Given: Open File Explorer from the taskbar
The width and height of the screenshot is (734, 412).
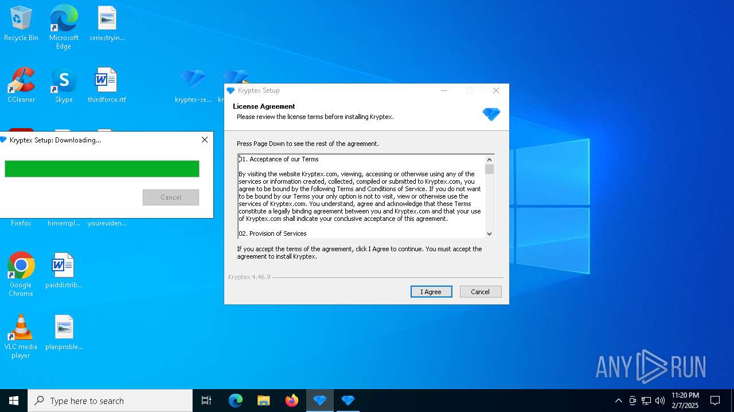Looking at the screenshot, I should click(264, 401).
